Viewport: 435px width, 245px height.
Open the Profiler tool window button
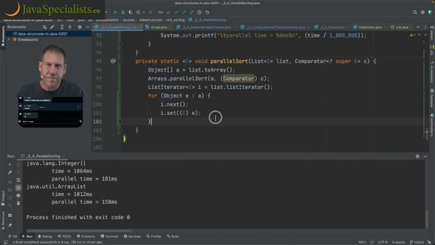click(x=154, y=236)
